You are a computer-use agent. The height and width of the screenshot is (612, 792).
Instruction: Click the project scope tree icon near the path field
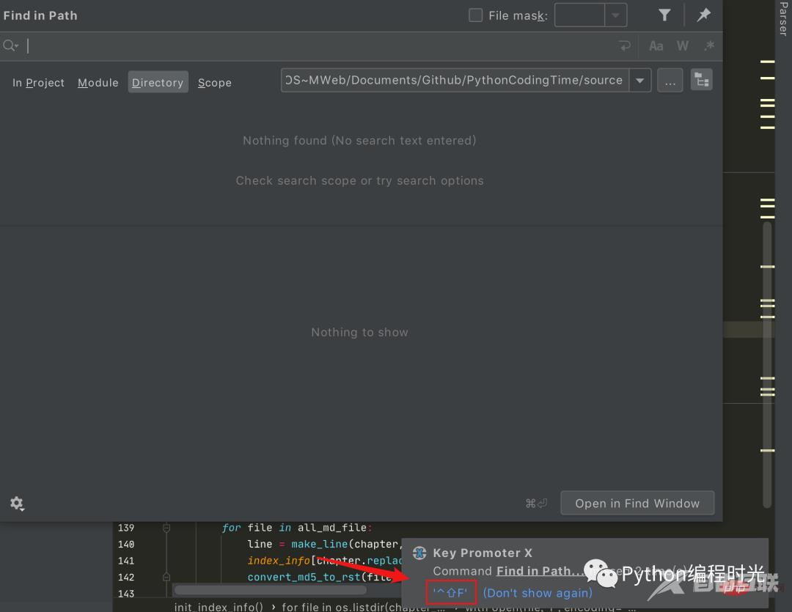click(701, 79)
